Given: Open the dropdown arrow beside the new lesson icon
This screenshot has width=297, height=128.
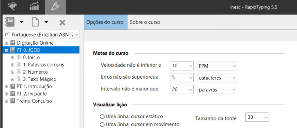Looking at the screenshot, I should (46, 22).
